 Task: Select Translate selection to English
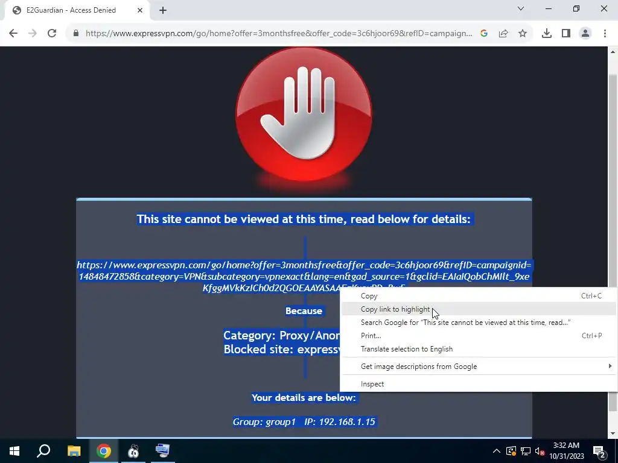pyautogui.click(x=478, y=349)
